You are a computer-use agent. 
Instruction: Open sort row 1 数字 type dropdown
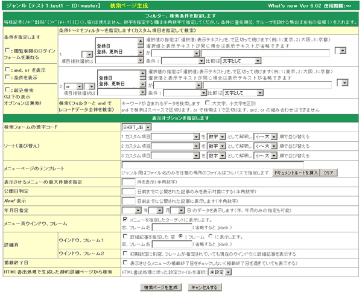tap(217, 136)
